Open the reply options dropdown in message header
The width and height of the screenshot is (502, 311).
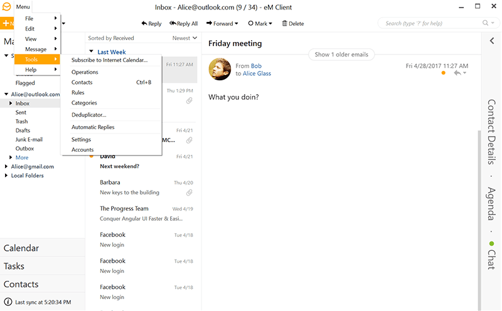point(464,73)
